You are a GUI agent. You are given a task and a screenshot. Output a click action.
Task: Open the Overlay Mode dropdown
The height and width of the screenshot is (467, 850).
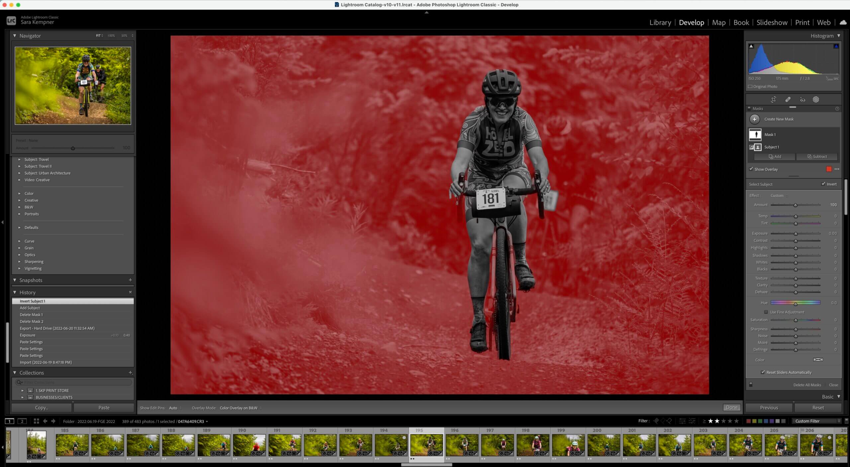pos(240,408)
